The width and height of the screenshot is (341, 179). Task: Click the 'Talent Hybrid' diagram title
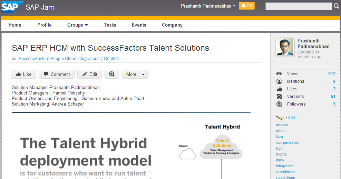point(222,127)
